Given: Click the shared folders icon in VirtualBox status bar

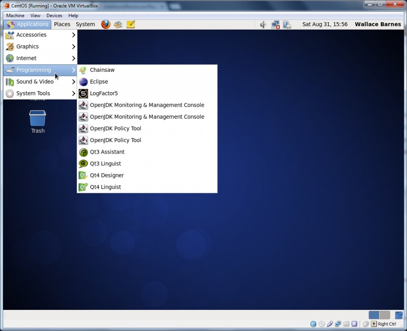Looking at the screenshot, I should pos(346,323).
